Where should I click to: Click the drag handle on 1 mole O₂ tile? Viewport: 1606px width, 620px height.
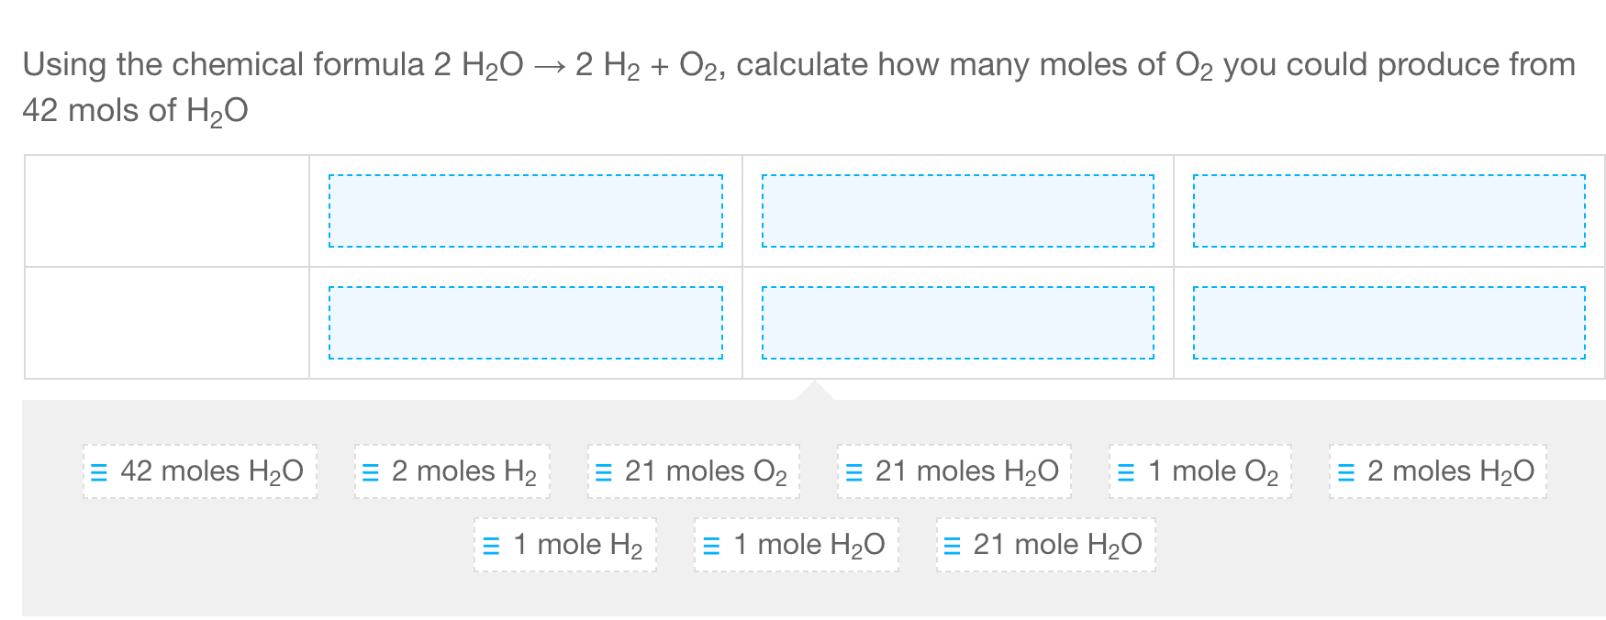pos(1124,471)
